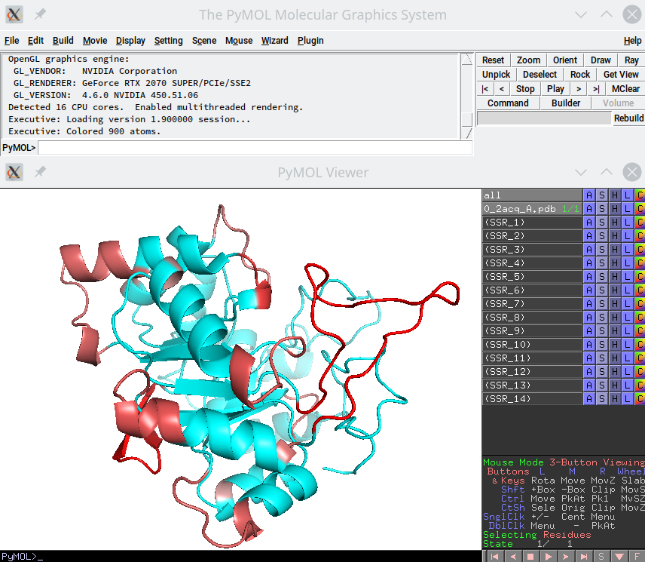Click the log output vertical scrollbar
This screenshot has height=562, width=645.
pyautogui.click(x=466, y=96)
